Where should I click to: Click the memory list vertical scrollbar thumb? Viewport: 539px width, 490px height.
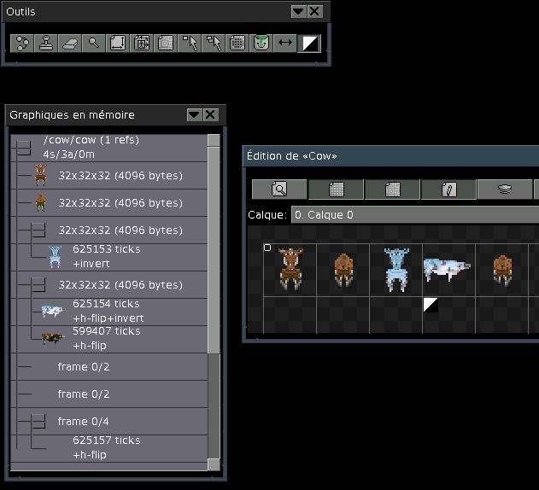tap(214, 250)
